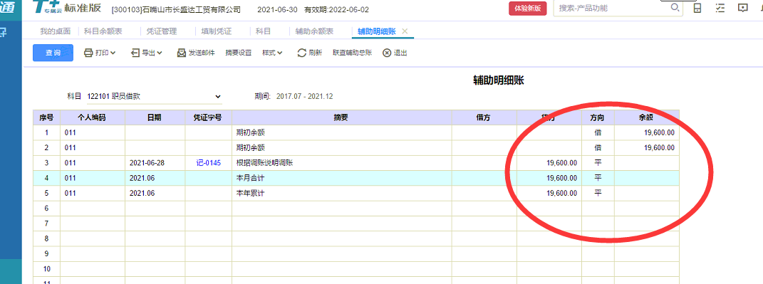Open 联查辅助总账 linked auxiliary ledger
This screenshot has height=284, width=763.
[353, 53]
